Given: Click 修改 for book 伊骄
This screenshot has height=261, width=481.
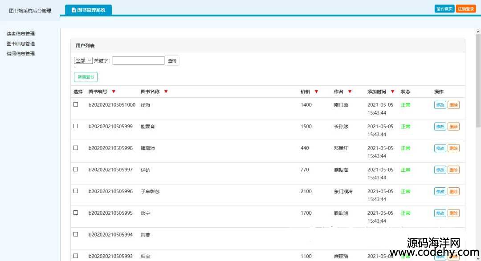Looking at the screenshot, I should coord(440,170).
